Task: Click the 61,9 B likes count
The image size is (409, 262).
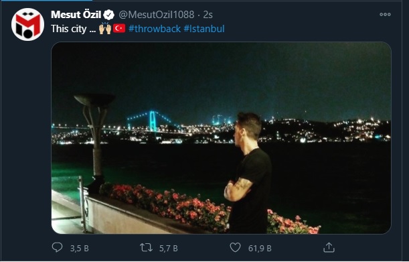Action: coord(260,248)
